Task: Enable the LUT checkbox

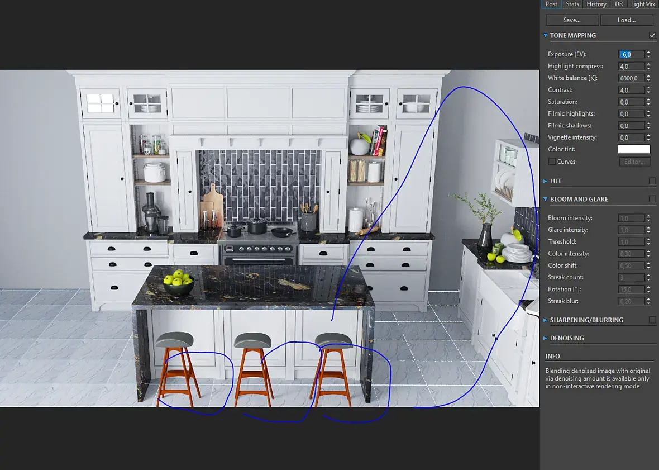Action: (x=652, y=181)
